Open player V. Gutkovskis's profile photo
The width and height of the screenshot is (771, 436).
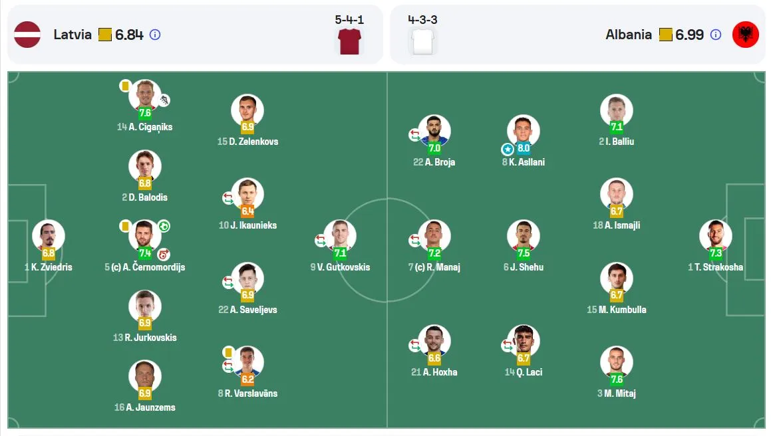coord(340,235)
